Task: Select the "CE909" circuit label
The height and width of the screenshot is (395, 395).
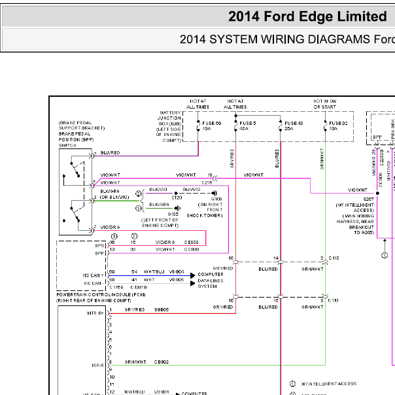Action: point(191,243)
